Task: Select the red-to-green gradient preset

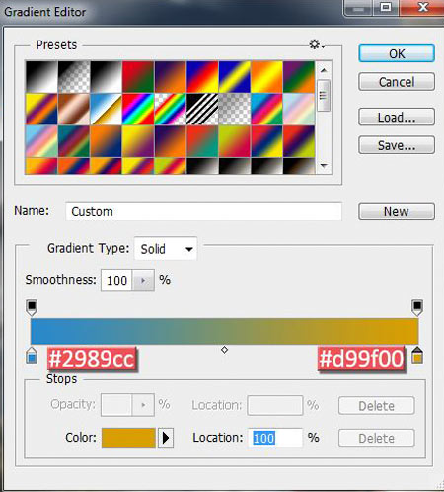Action: point(138,77)
